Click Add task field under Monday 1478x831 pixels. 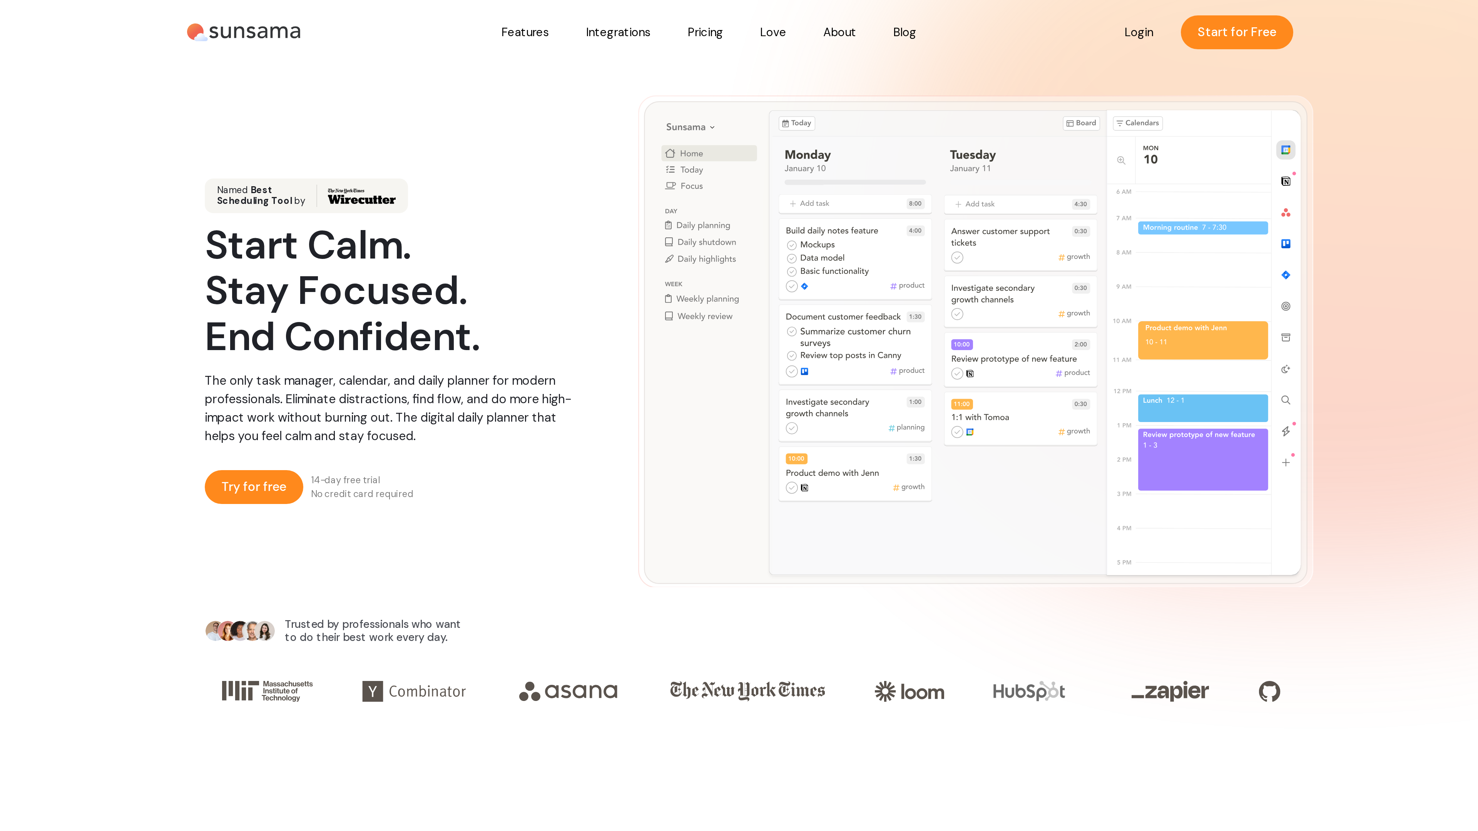tap(855, 204)
